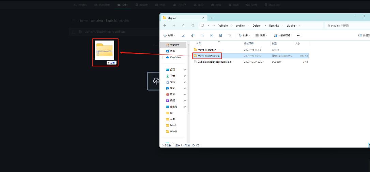Viewport: 370px width, 172px height.
Task: Expand the OneDrive tree node
Action: 163,57
